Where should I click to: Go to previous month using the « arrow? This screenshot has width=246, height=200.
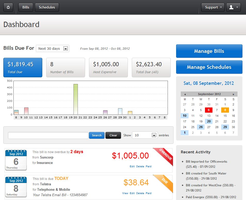tap(185, 94)
